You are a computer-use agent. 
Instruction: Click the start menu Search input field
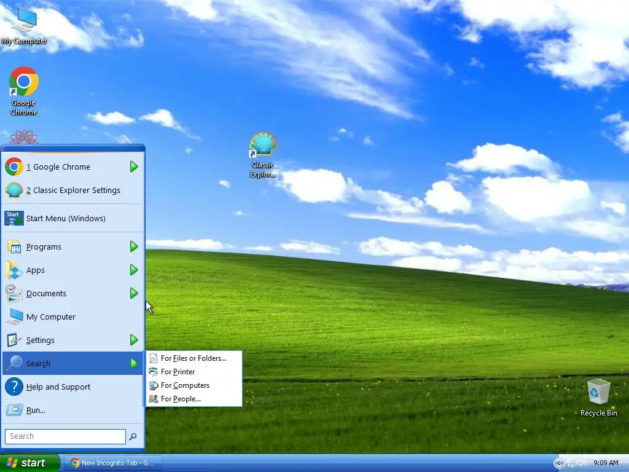65,436
